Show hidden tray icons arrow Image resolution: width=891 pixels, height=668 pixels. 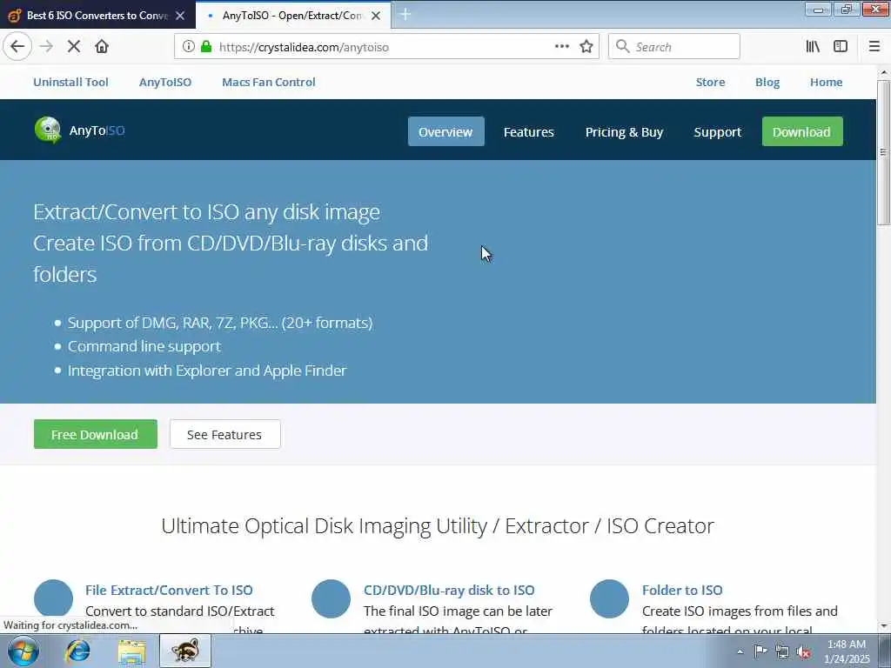[740, 652]
